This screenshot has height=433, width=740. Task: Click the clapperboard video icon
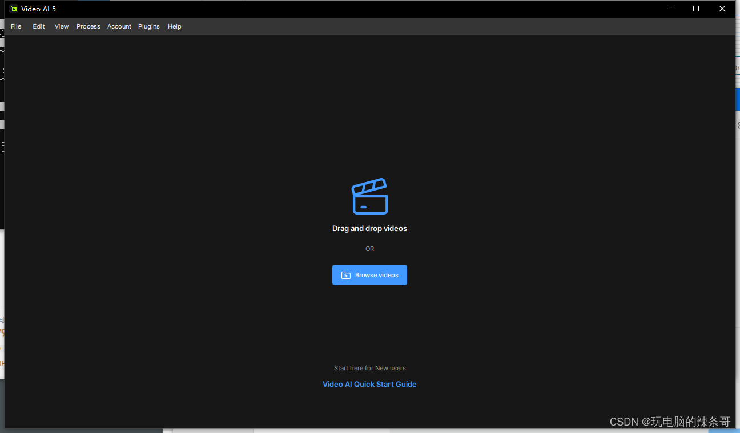[x=370, y=196]
